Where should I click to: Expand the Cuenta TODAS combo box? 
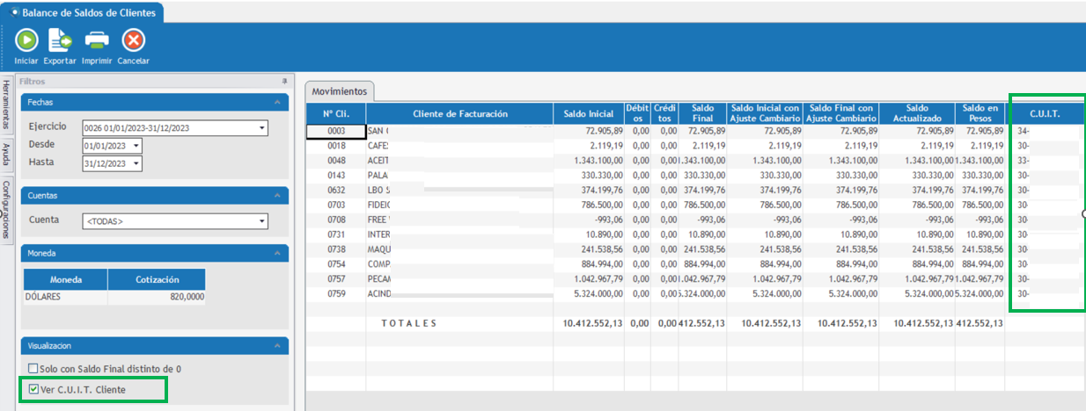(x=262, y=220)
